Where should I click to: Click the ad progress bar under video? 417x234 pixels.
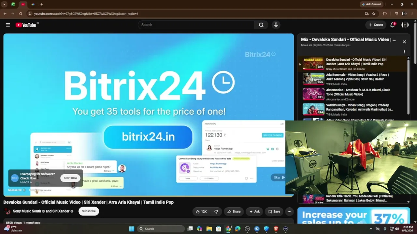[x=149, y=196]
